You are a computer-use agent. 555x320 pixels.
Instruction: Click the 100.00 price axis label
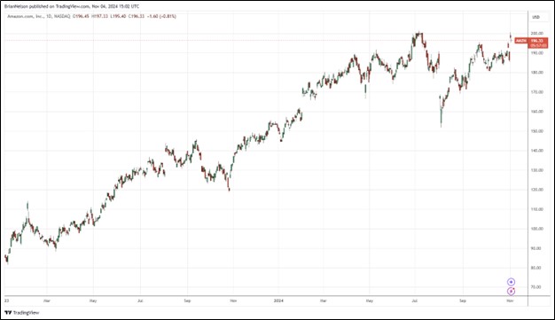(x=536, y=229)
